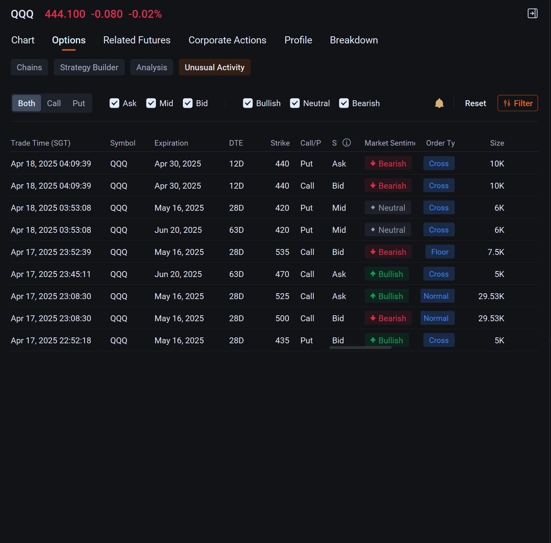Click the strike value 500
The image size is (551, 543).
(282, 318)
